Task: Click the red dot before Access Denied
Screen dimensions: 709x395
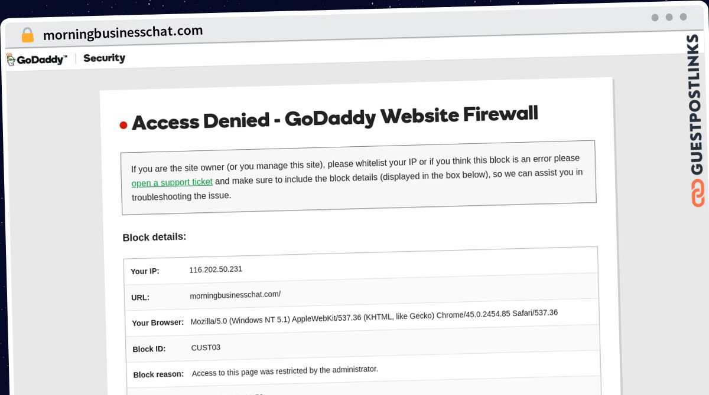Action: pyautogui.click(x=123, y=125)
